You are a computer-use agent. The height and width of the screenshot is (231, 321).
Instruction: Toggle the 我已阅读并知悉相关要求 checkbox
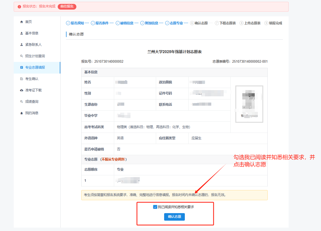(155, 207)
